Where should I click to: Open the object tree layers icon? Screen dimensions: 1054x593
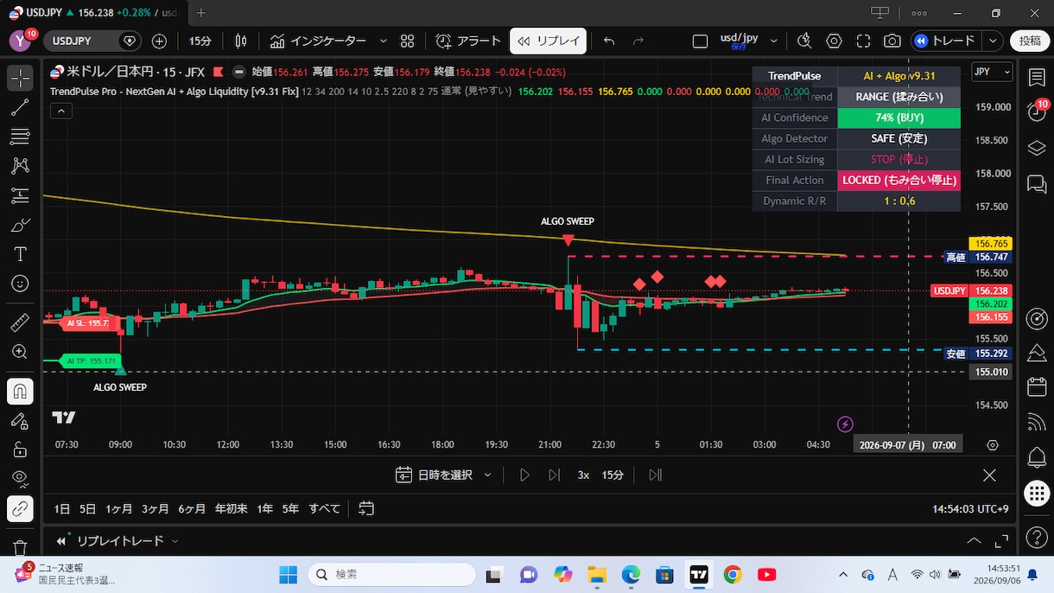(x=1037, y=148)
